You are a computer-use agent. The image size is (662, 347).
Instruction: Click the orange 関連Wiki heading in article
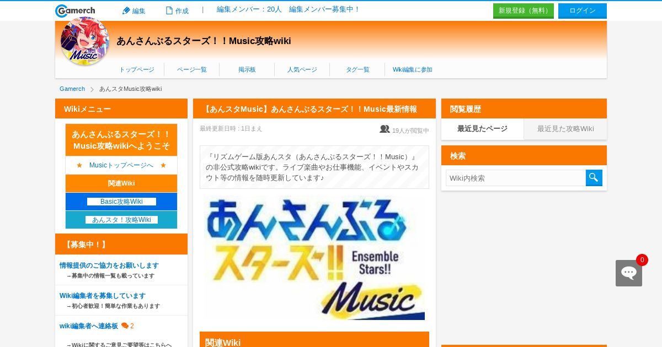pos(314,339)
